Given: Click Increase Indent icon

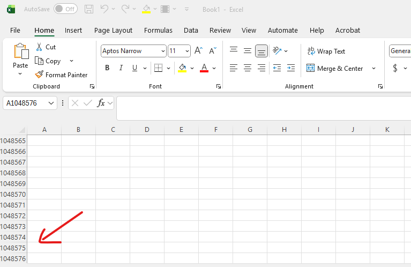Looking at the screenshot, I should [x=291, y=68].
